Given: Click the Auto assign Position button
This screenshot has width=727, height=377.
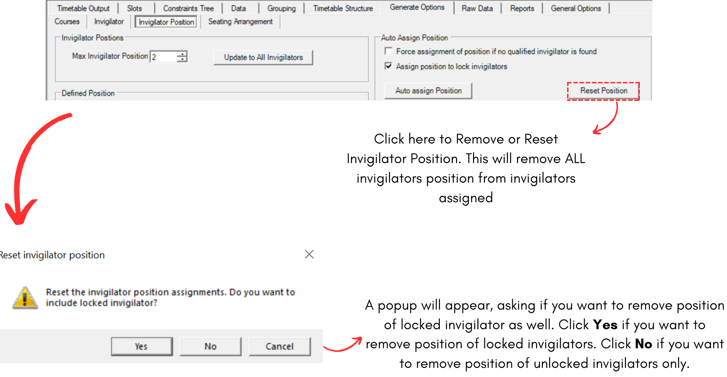Looking at the screenshot, I should 428,90.
